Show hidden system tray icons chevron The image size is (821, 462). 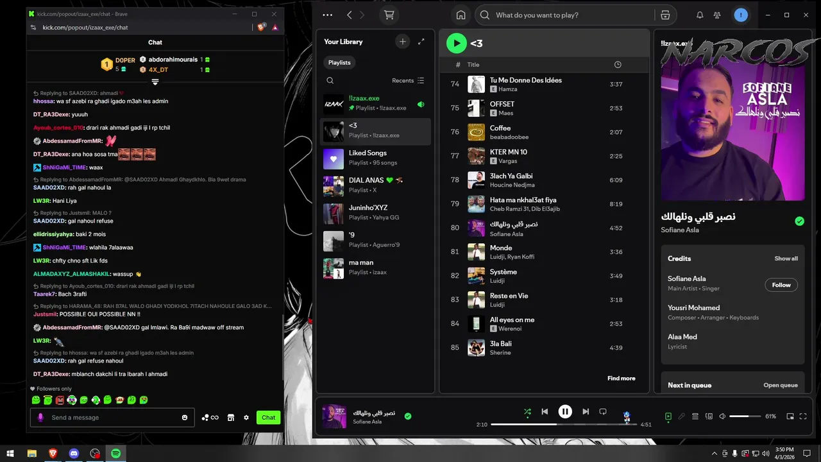[x=715, y=453]
